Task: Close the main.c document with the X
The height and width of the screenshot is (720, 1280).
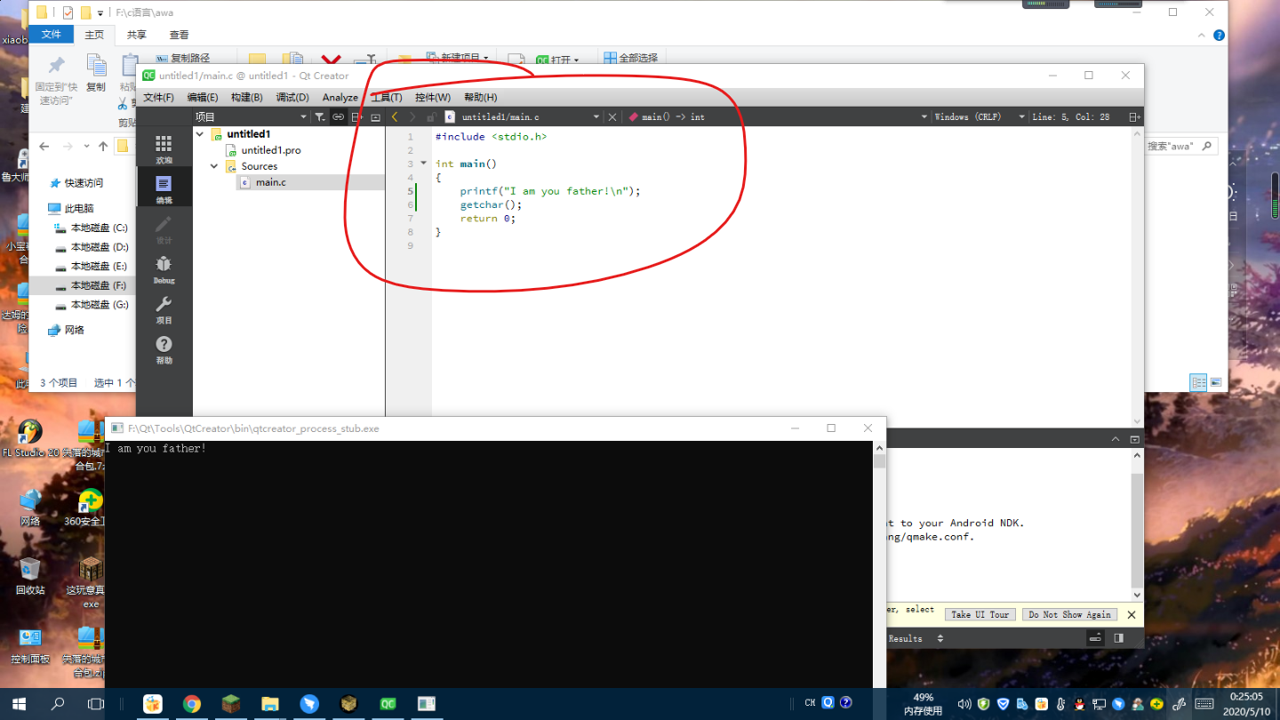Action: pos(612,116)
